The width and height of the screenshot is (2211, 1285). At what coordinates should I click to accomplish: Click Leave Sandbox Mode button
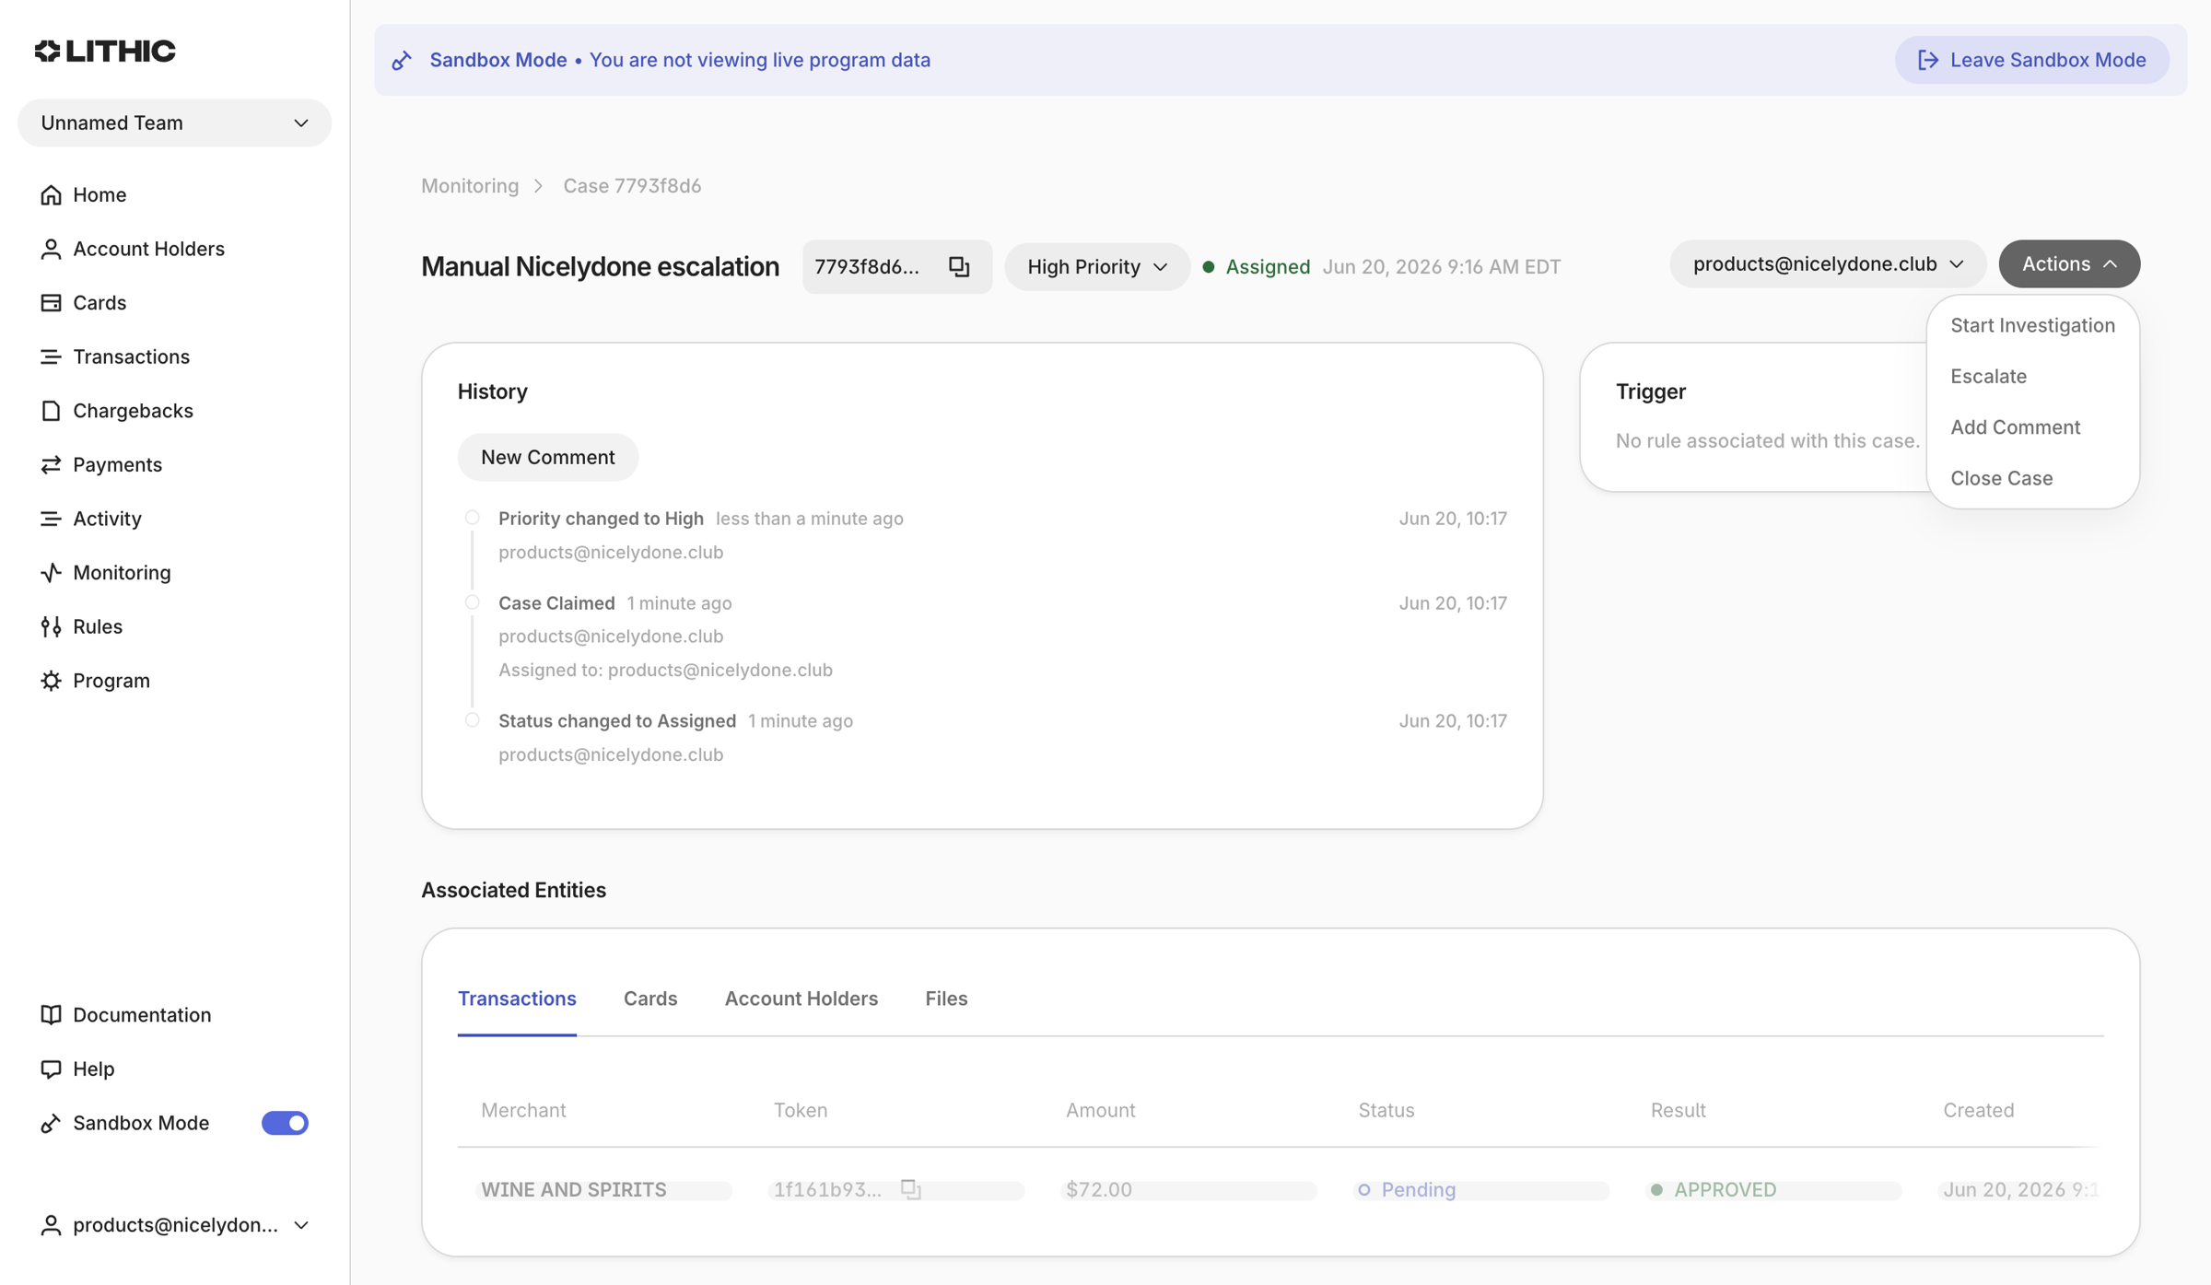pyautogui.click(x=2031, y=60)
